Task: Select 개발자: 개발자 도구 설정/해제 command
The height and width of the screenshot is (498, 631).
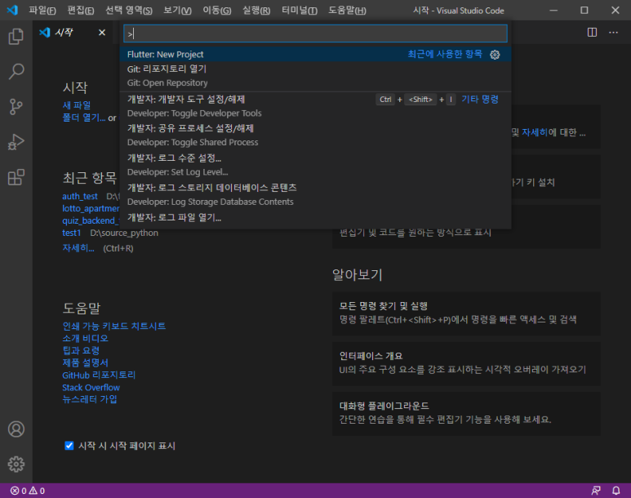Action: [x=315, y=106]
